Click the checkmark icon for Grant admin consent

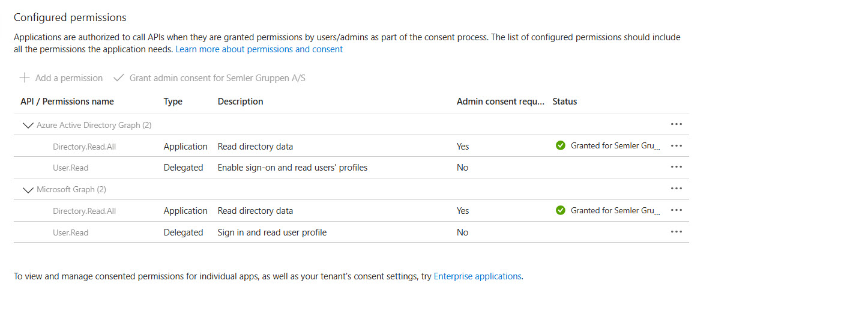point(118,78)
